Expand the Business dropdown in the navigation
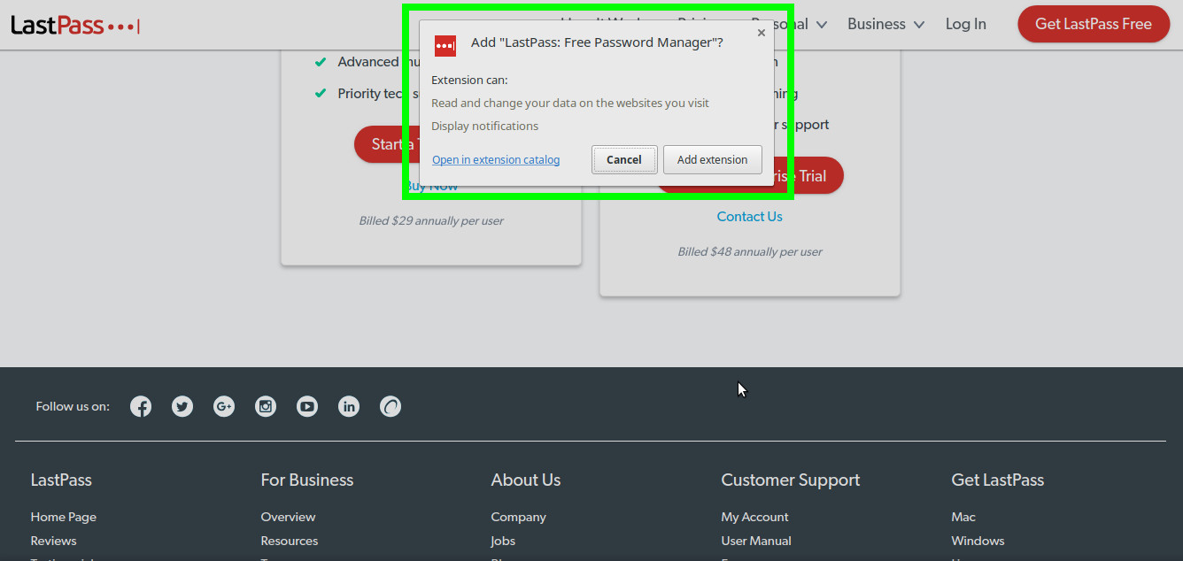Image resolution: width=1183 pixels, height=561 pixels. pyautogui.click(x=885, y=24)
